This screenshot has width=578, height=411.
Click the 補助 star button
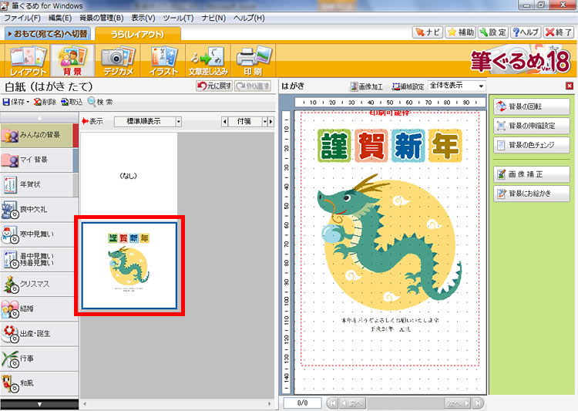[460, 32]
